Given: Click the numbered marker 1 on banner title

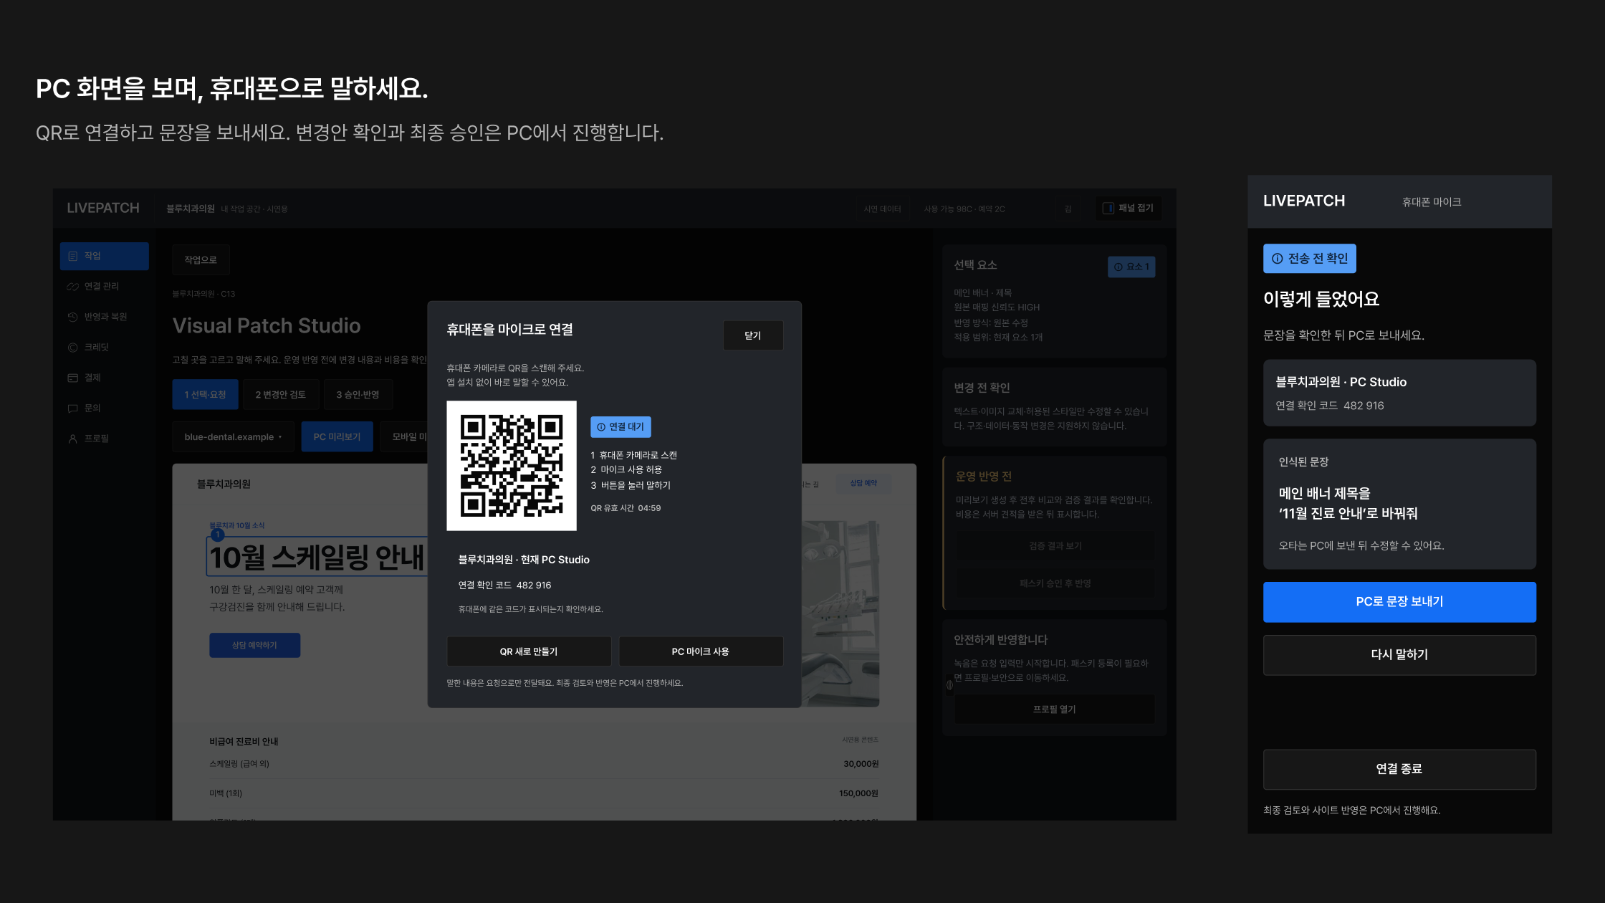Looking at the screenshot, I should [x=218, y=534].
